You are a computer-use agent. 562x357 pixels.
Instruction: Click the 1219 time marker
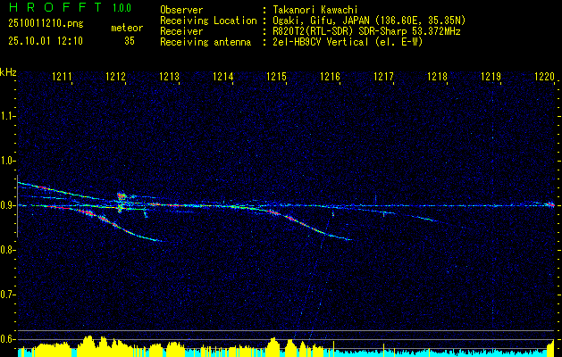coord(491,76)
